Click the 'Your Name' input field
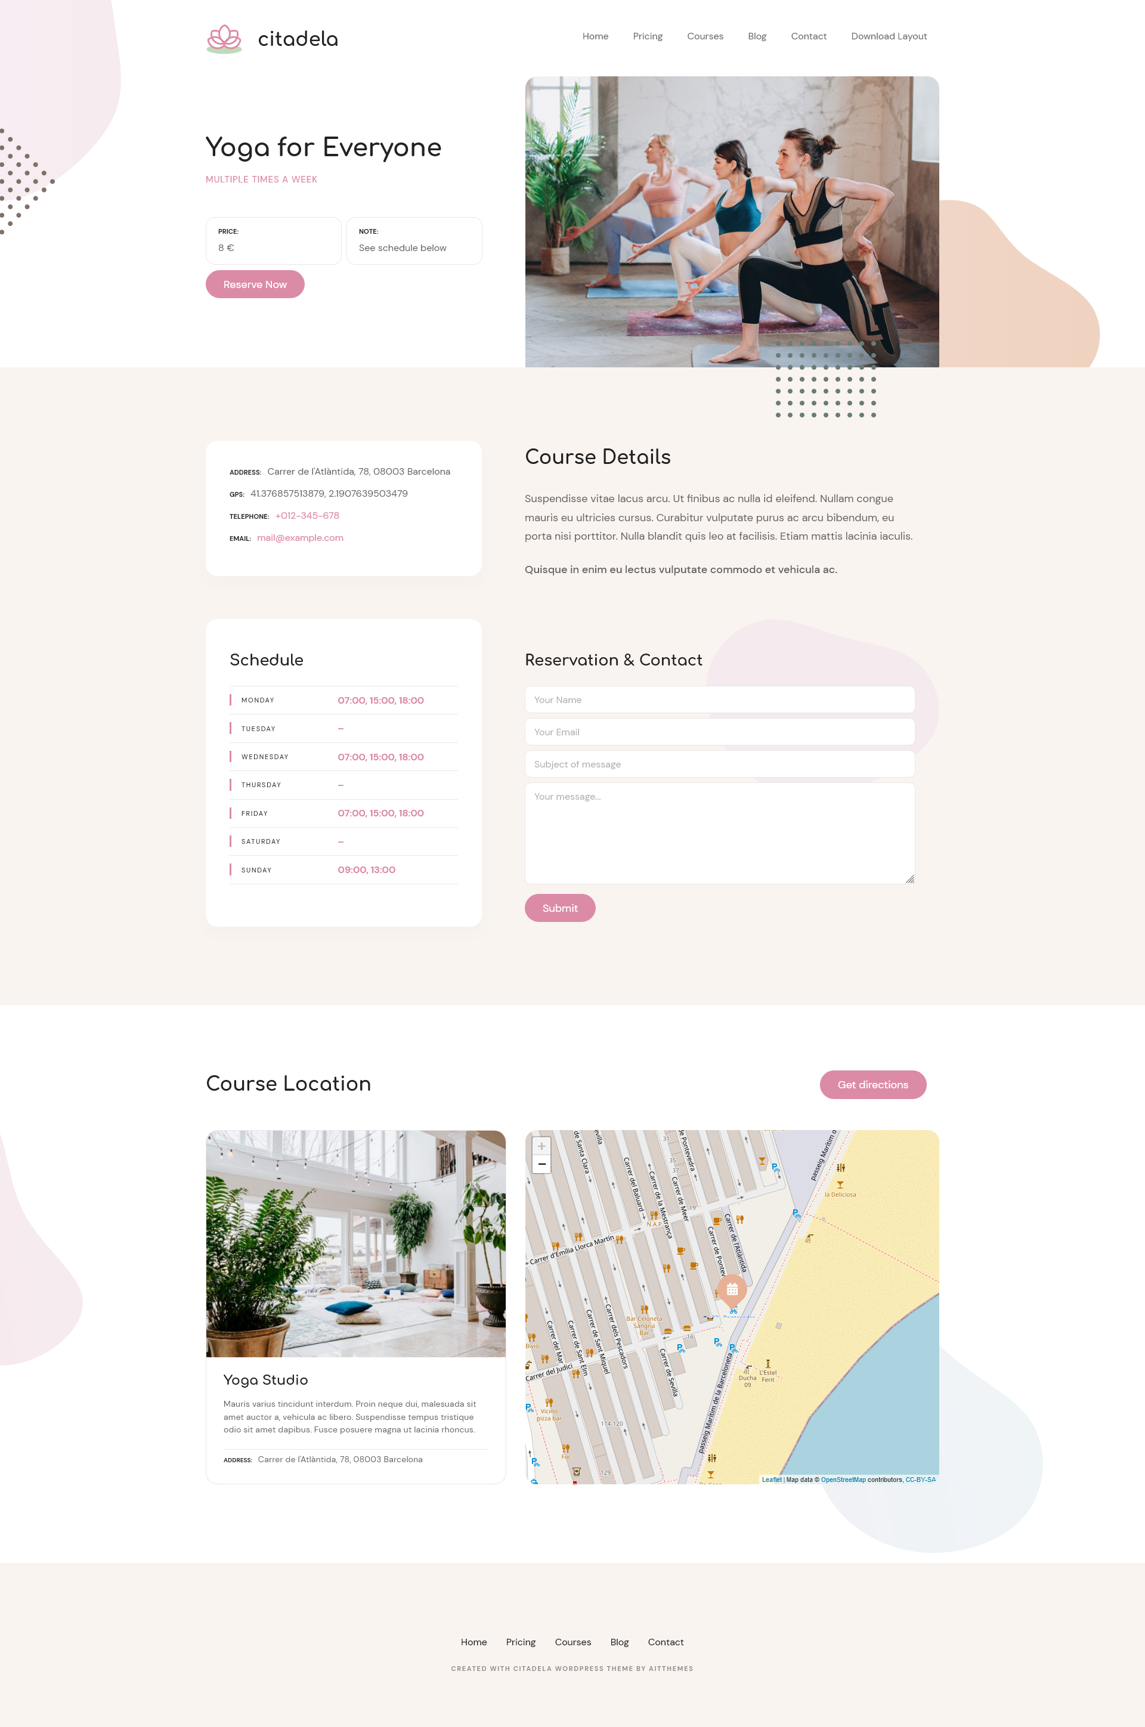This screenshot has width=1145, height=1727. point(719,700)
